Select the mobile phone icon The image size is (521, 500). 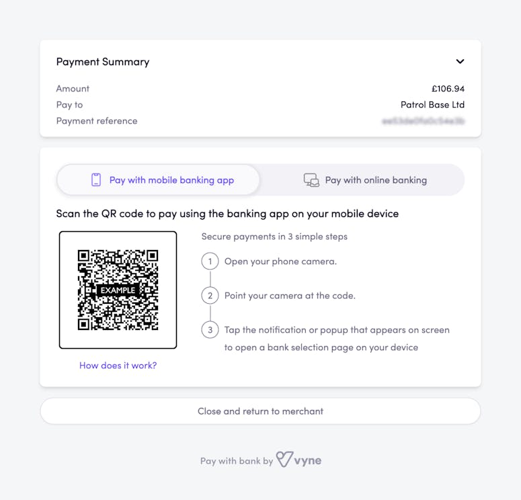96,179
